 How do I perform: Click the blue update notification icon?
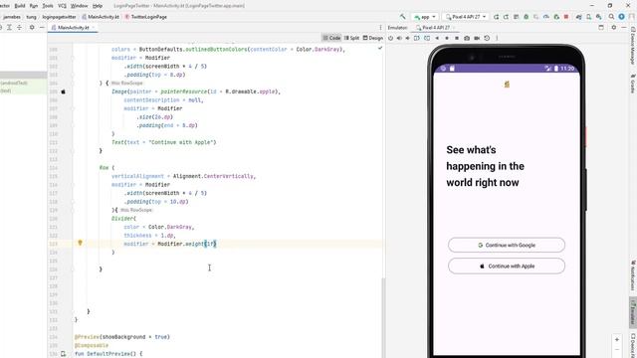[x=621, y=17]
